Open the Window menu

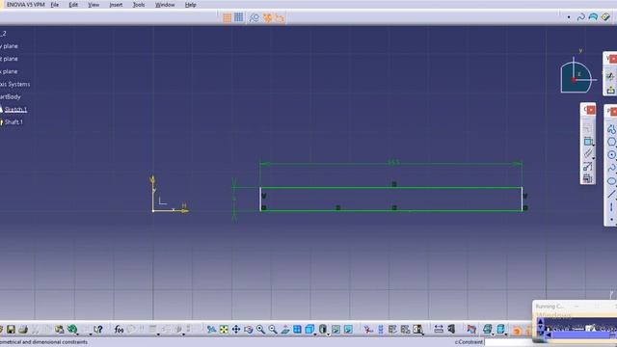[x=165, y=5]
